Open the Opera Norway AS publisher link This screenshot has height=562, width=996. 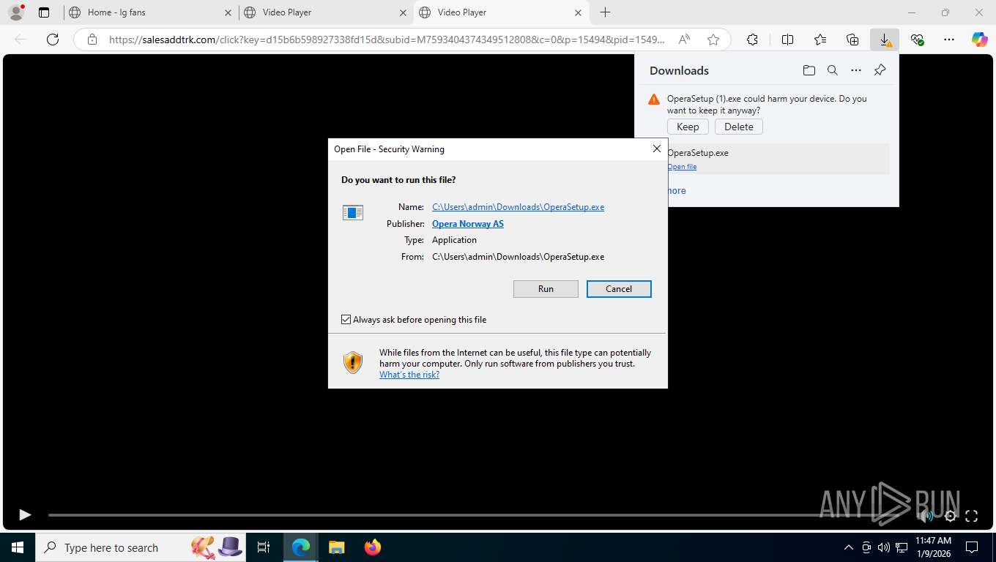click(x=468, y=224)
